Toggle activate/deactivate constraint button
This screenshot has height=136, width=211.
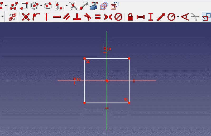coord(13,17)
